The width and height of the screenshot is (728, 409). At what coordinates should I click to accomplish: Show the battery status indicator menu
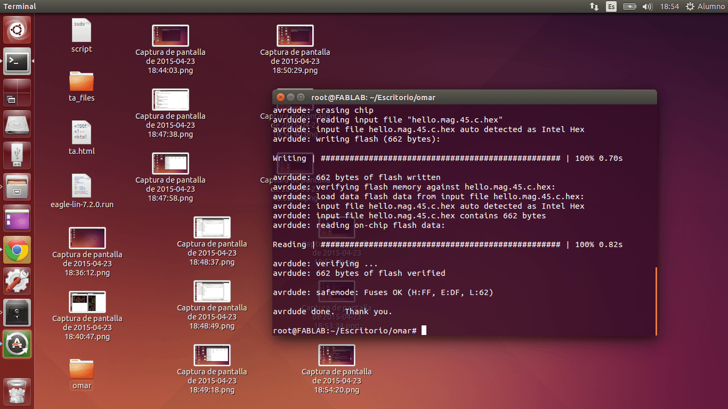click(x=630, y=6)
